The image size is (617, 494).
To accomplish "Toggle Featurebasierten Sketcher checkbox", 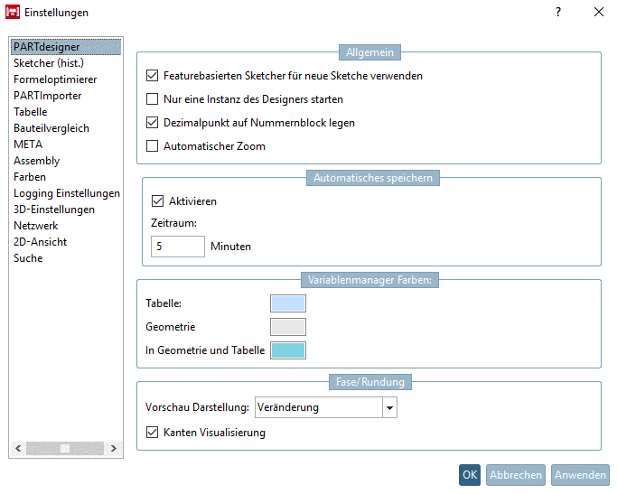I will tap(152, 76).
